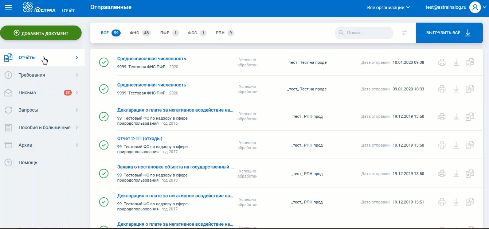Expand the account menu chevron
Screen dimensions: 489x229
[485, 8]
